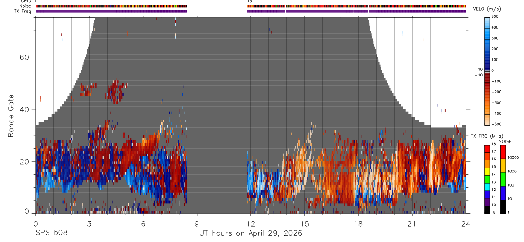Select the -300 tick on velocity scale
This screenshot has width=524, height=242.
coord(496,103)
